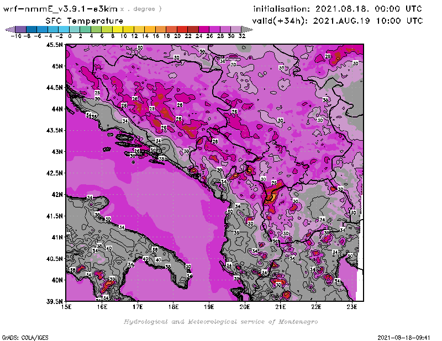Click the '45N' latitude label

point(57,66)
